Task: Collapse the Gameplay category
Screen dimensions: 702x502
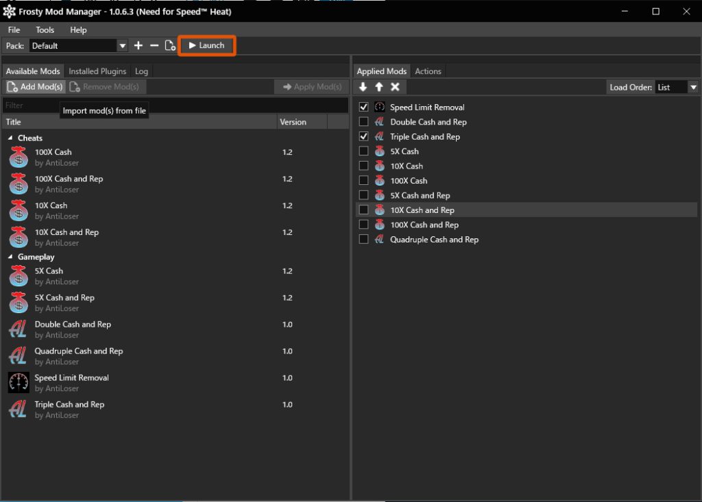Action: [x=10, y=257]
